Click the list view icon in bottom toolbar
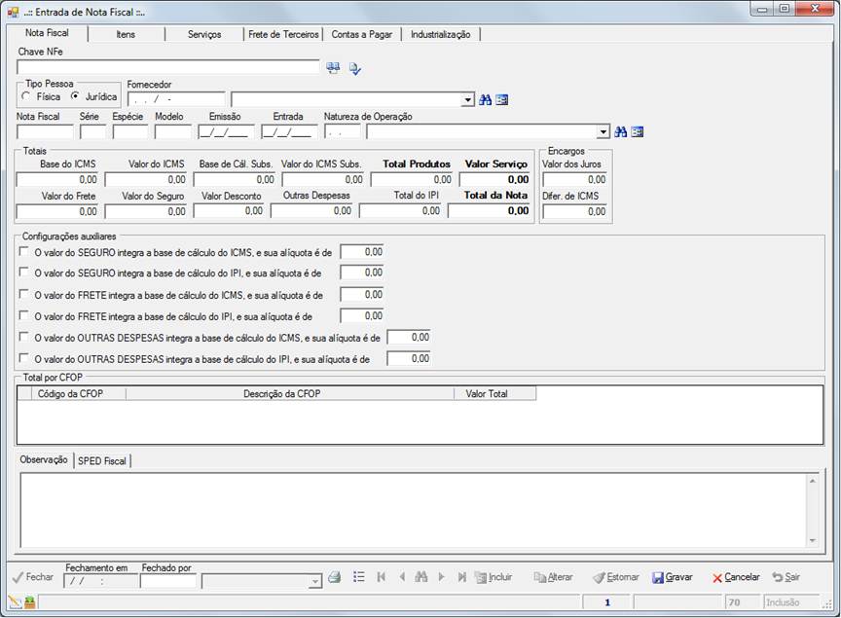The width and height of the screenshot is (841, 618). click(x=359, y=577)
